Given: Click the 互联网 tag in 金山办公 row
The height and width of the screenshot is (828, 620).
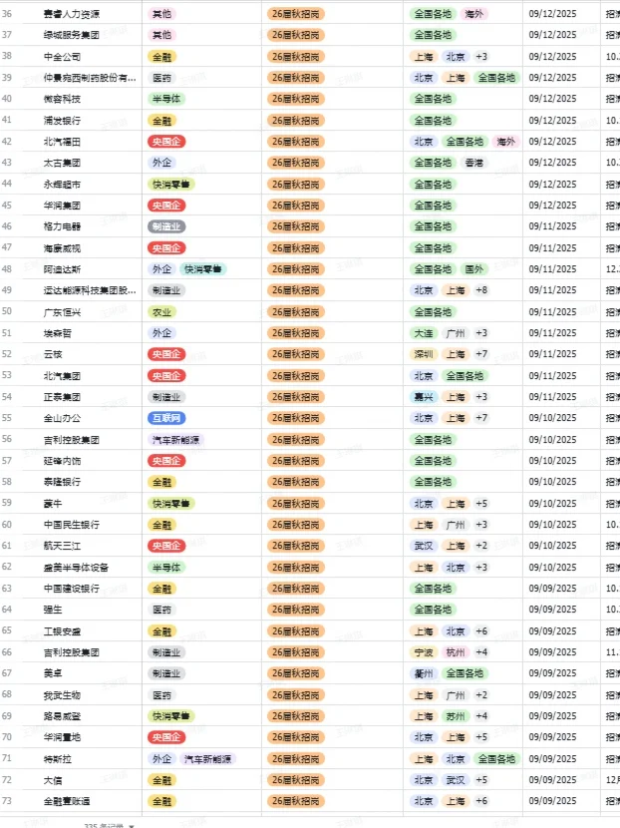Looking at the screenshot, I should 166,418.
